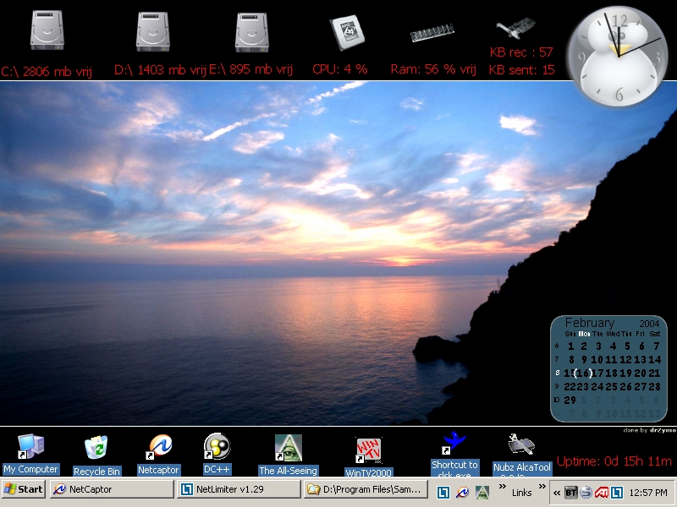
Task: Open the Windows Start menu
Action: 24,489
